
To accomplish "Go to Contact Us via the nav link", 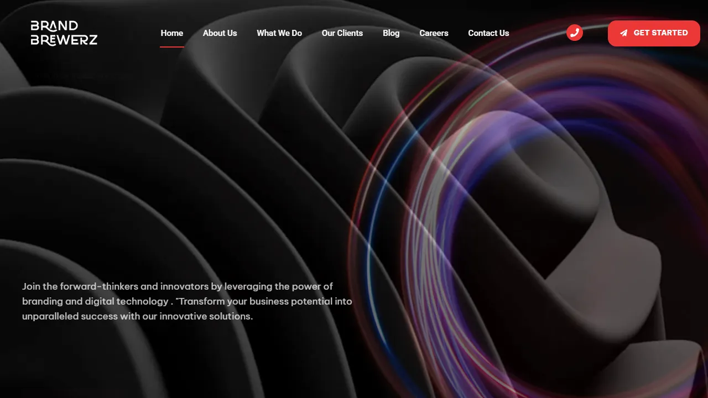I will pyautogui.click(x=488, y=33).
